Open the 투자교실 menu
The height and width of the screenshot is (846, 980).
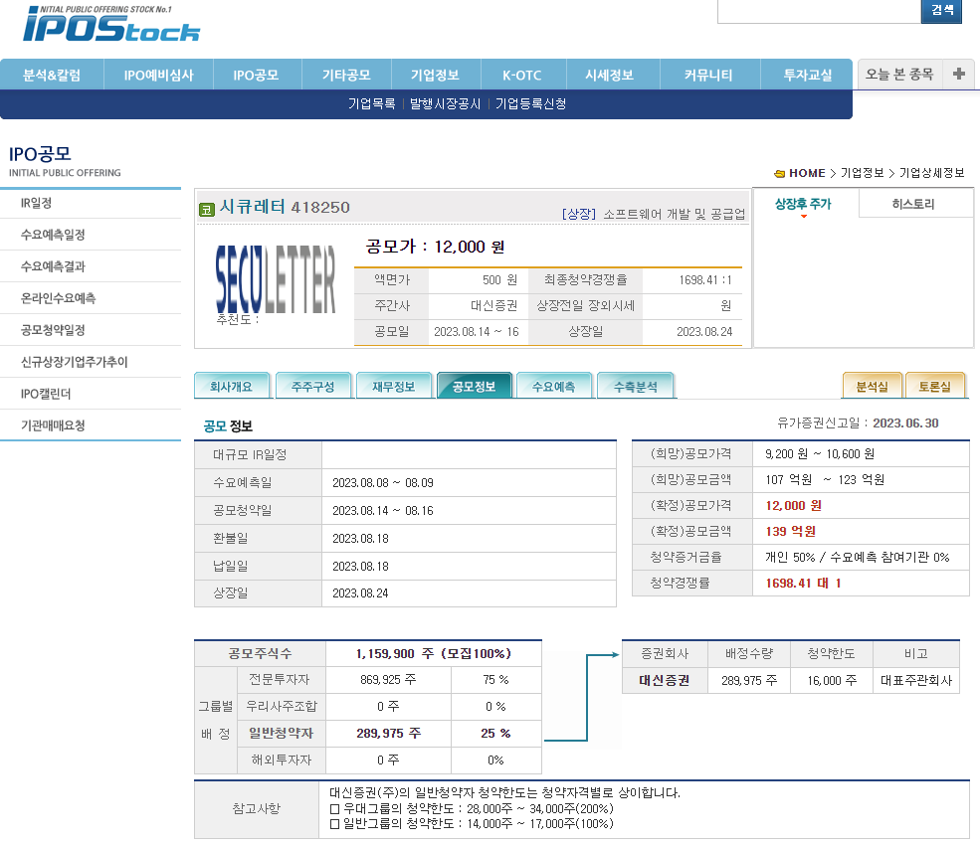point(808,75)
